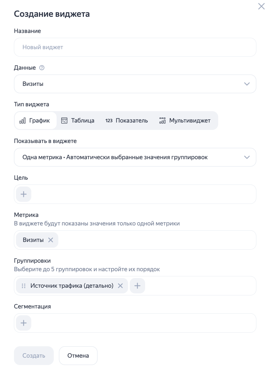This screenshot has height=371, width=270.
Task: Remove the Источник трафика (детально) grouping
Action: point(120,286)
